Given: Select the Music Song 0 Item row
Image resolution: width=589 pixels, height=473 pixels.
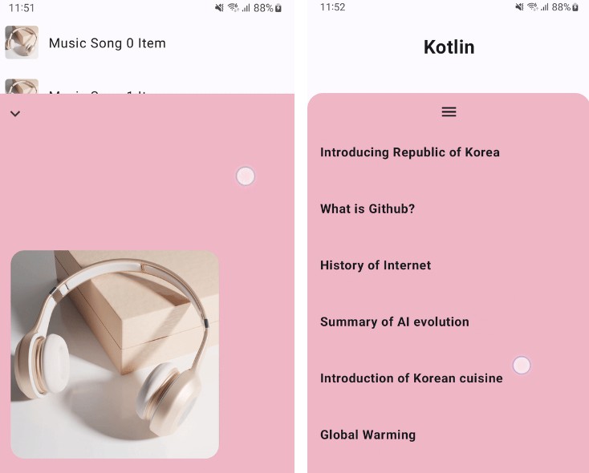Looking at the screenshot, I should point(148,42).
